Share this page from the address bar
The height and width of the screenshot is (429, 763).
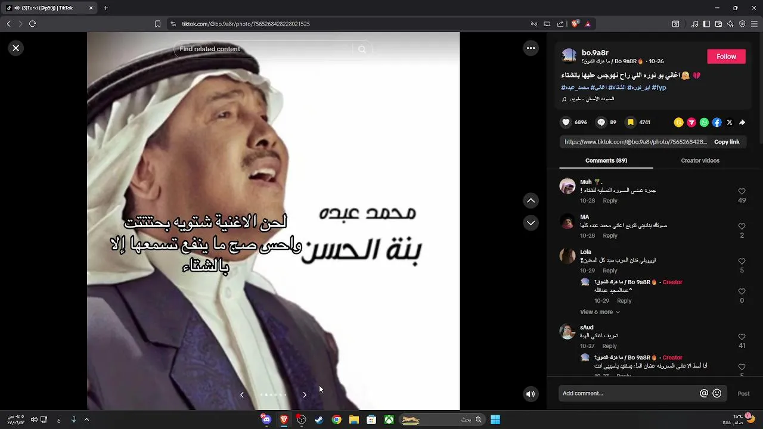tap(560, 24)
